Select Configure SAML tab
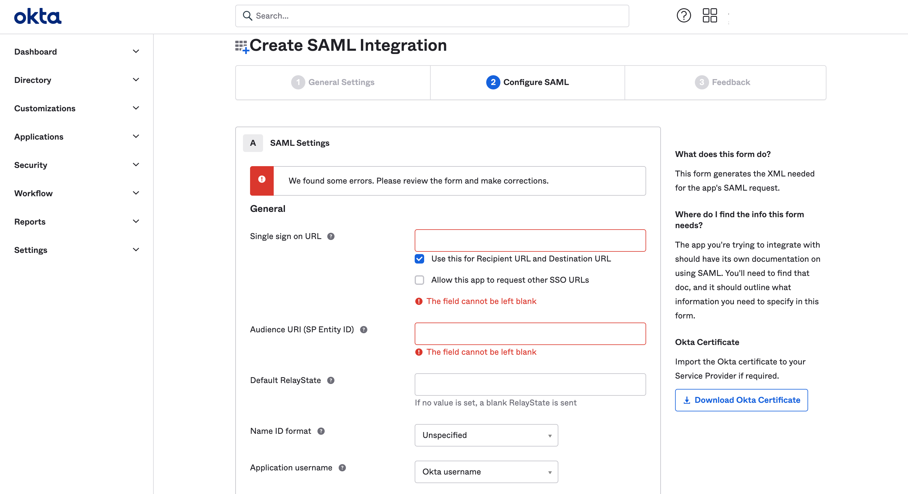 tap(528, 82)
